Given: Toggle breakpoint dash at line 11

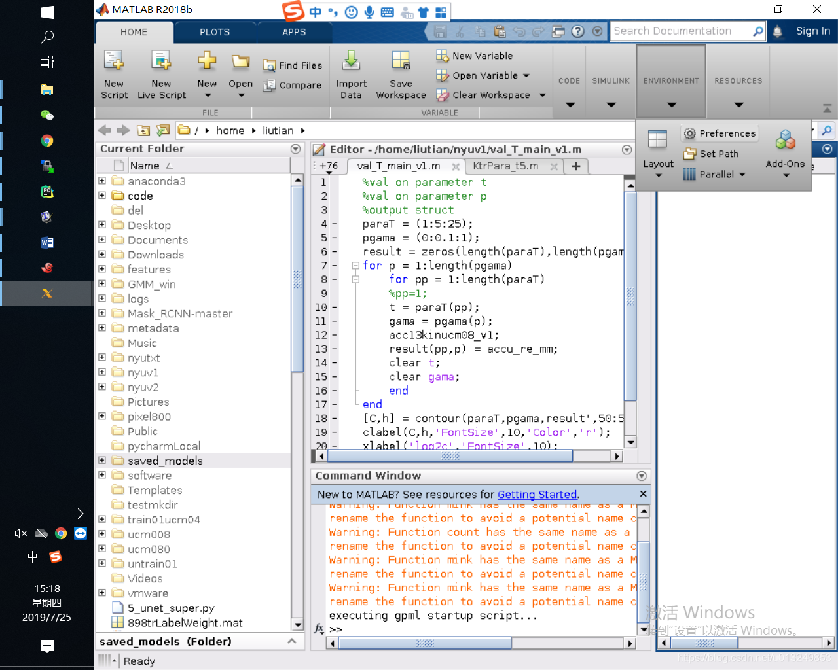Looking at the screenshot, I should click(x=334, y=321).
